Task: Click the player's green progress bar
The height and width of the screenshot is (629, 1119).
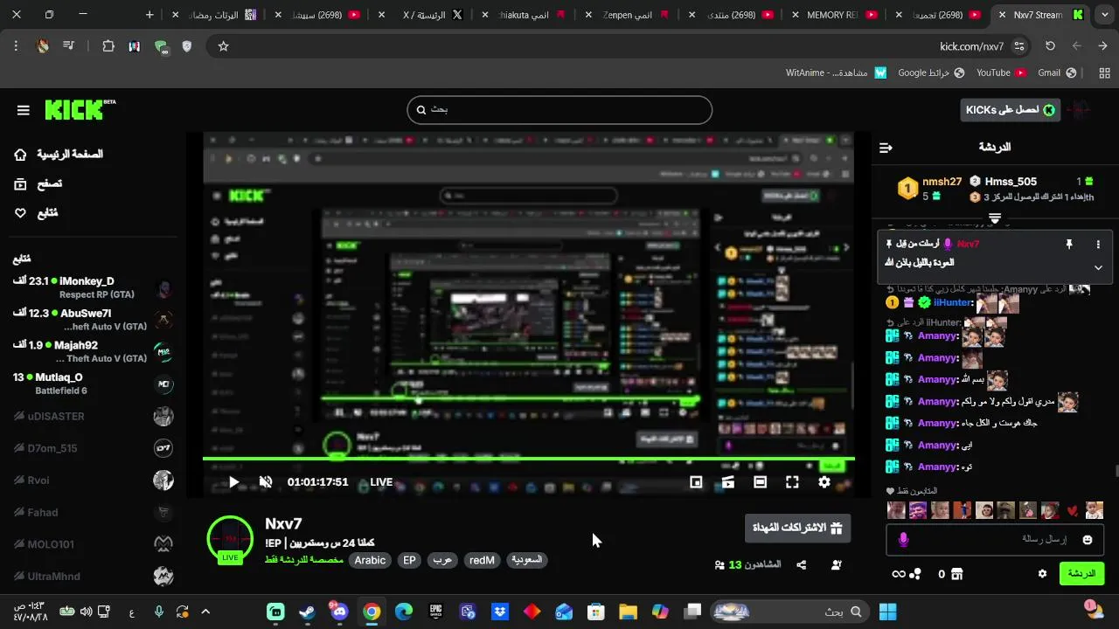Action: point(528,459)
